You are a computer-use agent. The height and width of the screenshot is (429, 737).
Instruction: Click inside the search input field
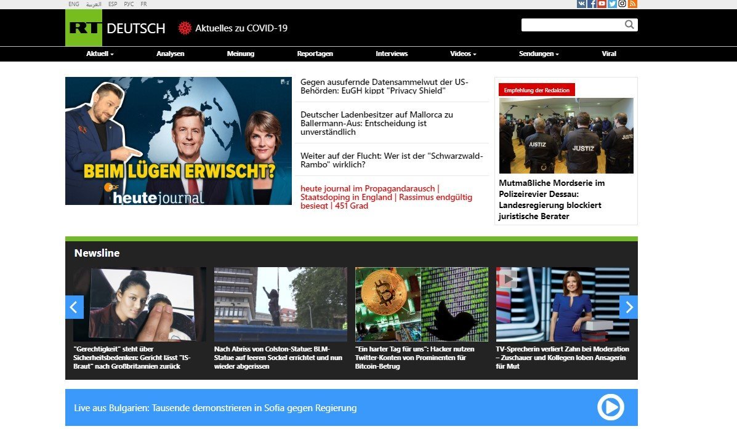click(573, 25)
